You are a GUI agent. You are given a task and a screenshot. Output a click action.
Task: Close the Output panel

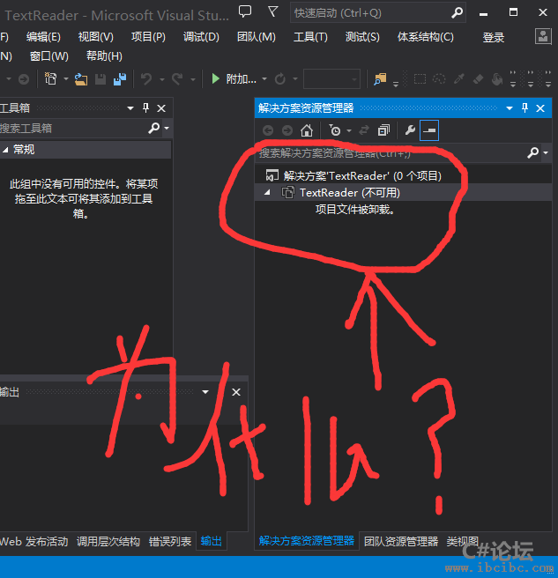click(236, 392)
